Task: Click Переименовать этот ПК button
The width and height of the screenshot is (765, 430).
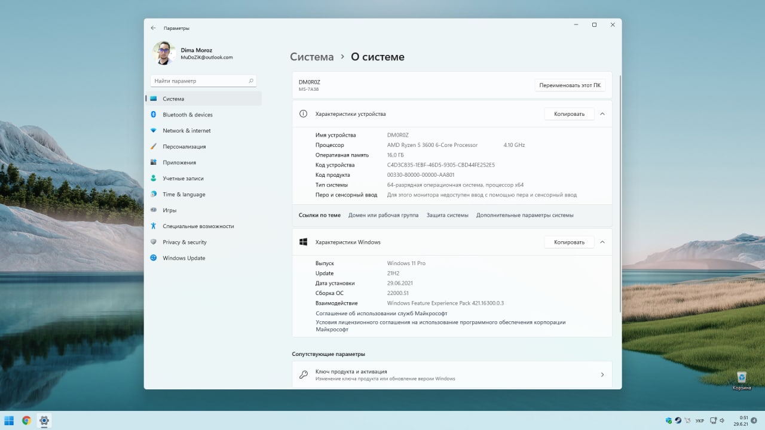Action: click(x=570, y=85)
